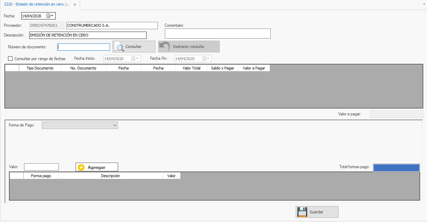Click into the Número de documento field

point(84,47)
